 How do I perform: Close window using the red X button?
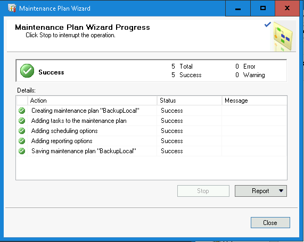(x=287, y=8)
